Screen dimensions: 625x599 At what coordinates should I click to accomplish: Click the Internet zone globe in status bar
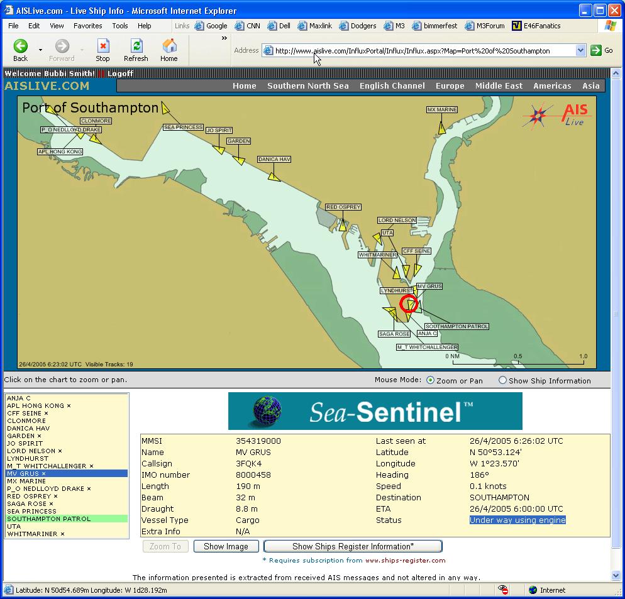(x=533, y=590)
